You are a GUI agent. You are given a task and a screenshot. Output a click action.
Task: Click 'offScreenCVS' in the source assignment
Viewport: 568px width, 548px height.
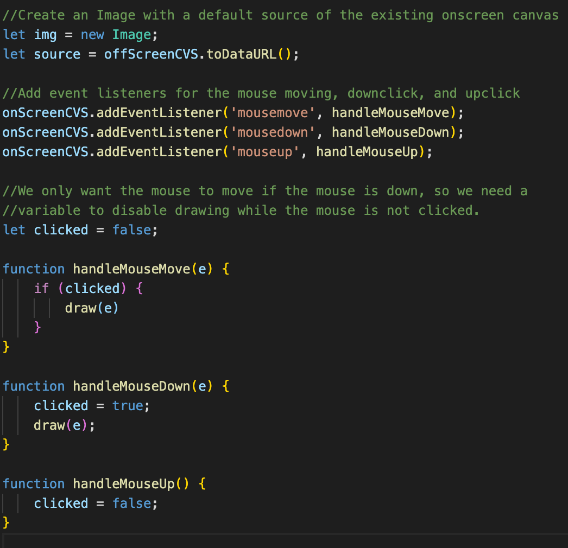[x=152, y=54]
